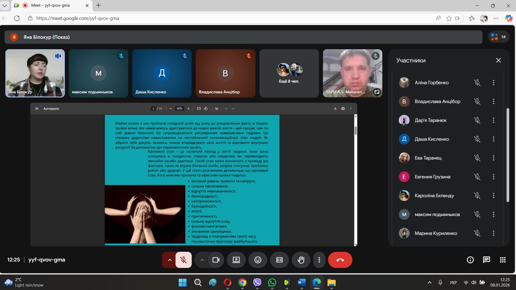Open the activities grid icon
This screenshot has width=516, height=290.
point(502,260)
